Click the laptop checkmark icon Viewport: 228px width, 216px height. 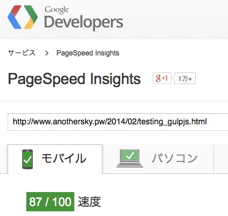pyautogui.click(x=130, y=158)
